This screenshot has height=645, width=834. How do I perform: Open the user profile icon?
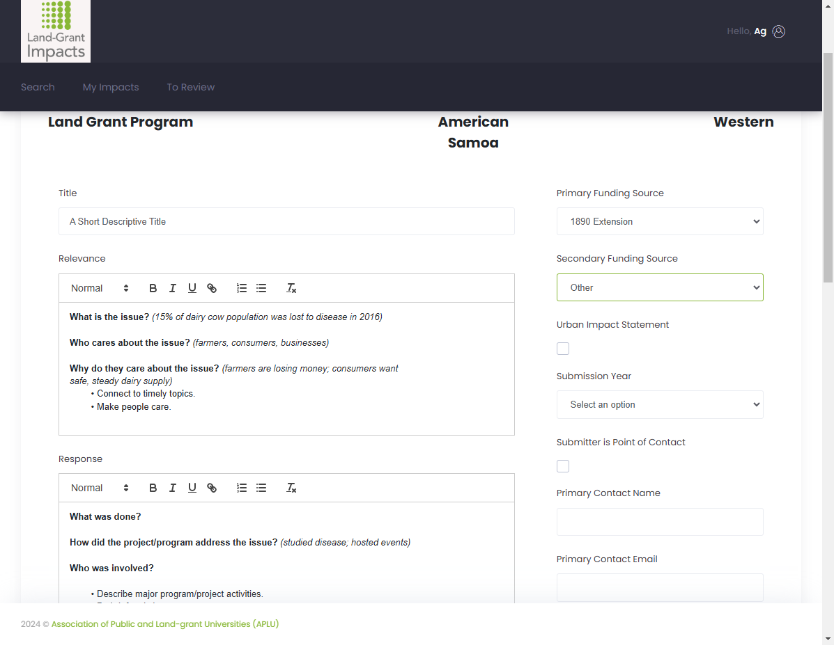coord(779,31)
